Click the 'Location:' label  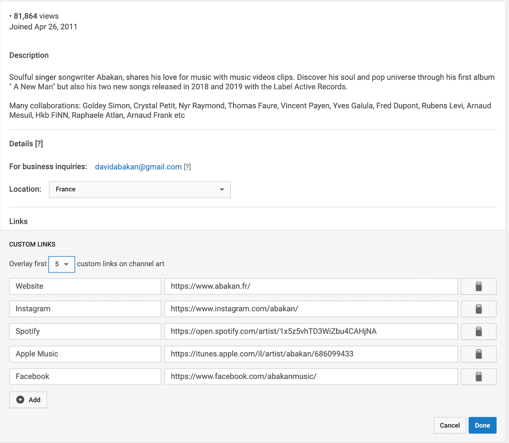coord(25,189)
